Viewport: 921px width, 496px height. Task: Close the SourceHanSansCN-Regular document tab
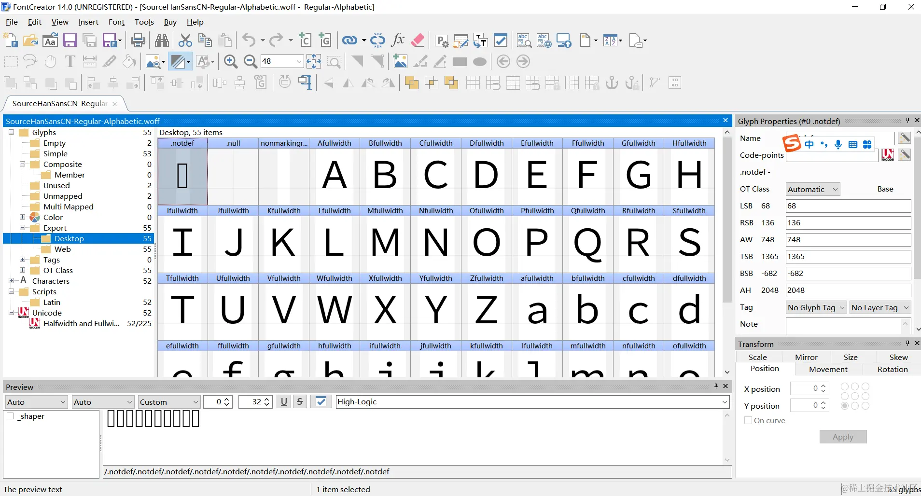point(114,104)
